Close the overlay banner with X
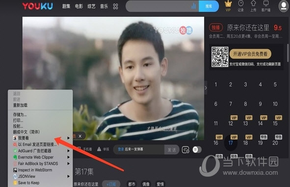 pos(80,136)
